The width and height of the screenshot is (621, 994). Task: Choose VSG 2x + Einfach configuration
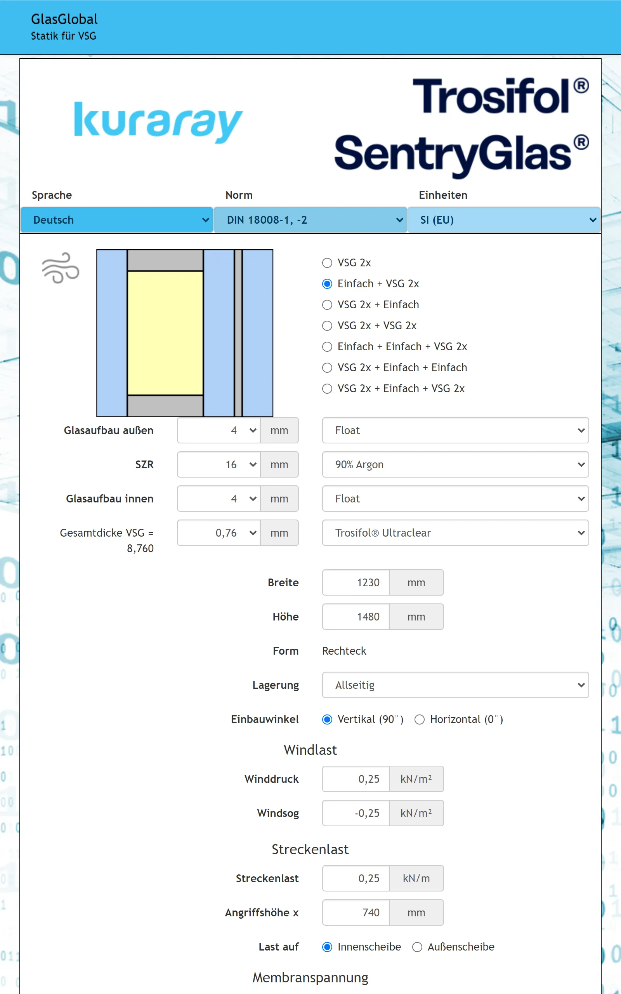327,305
